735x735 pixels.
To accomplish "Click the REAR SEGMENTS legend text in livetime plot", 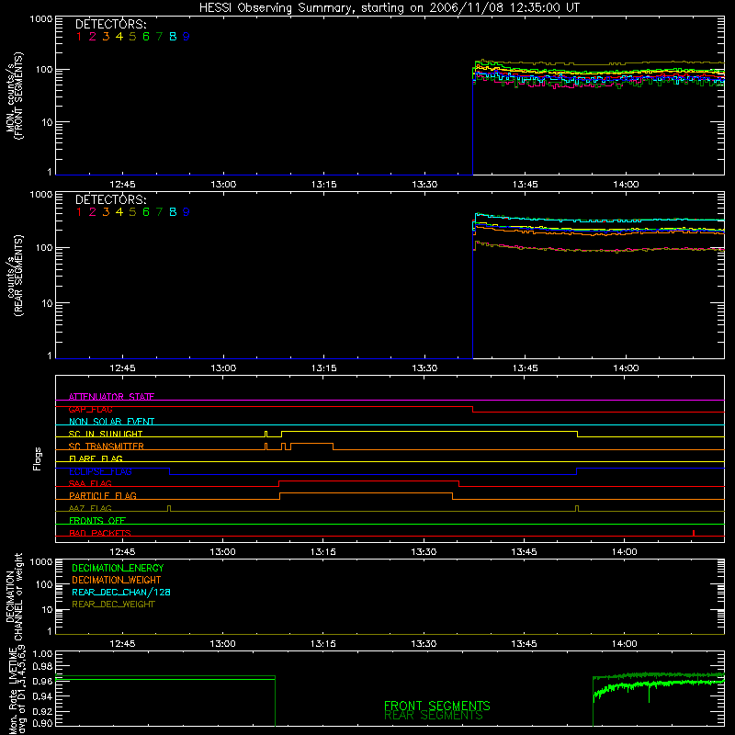I will [433, 716].
